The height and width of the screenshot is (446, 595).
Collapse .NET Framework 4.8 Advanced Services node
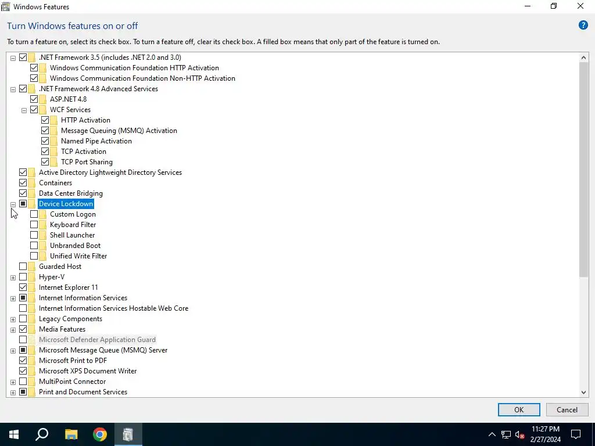click(13, 89)
